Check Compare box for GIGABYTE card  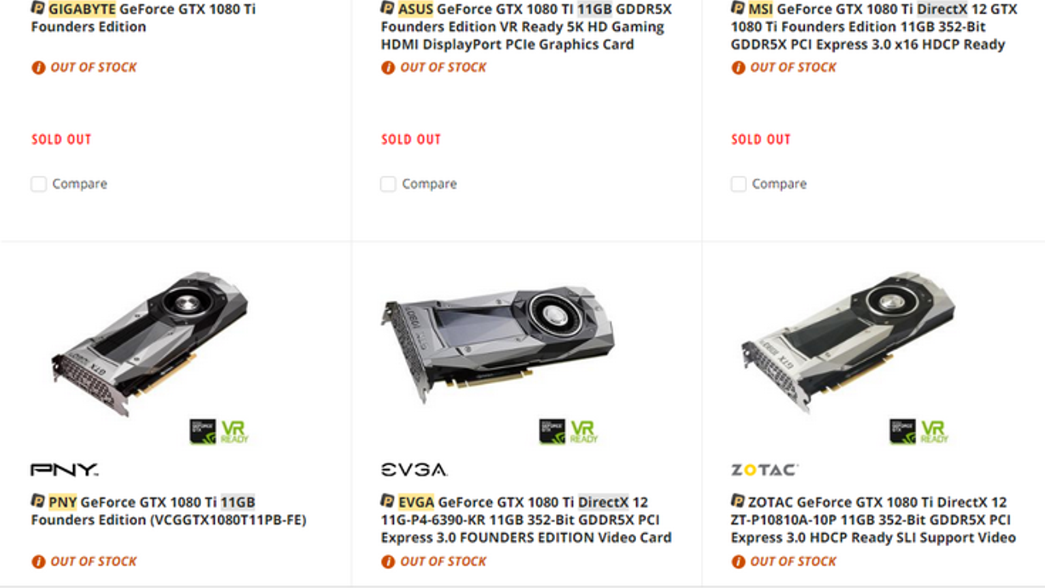pyautogui.click(x=39, y=184)
